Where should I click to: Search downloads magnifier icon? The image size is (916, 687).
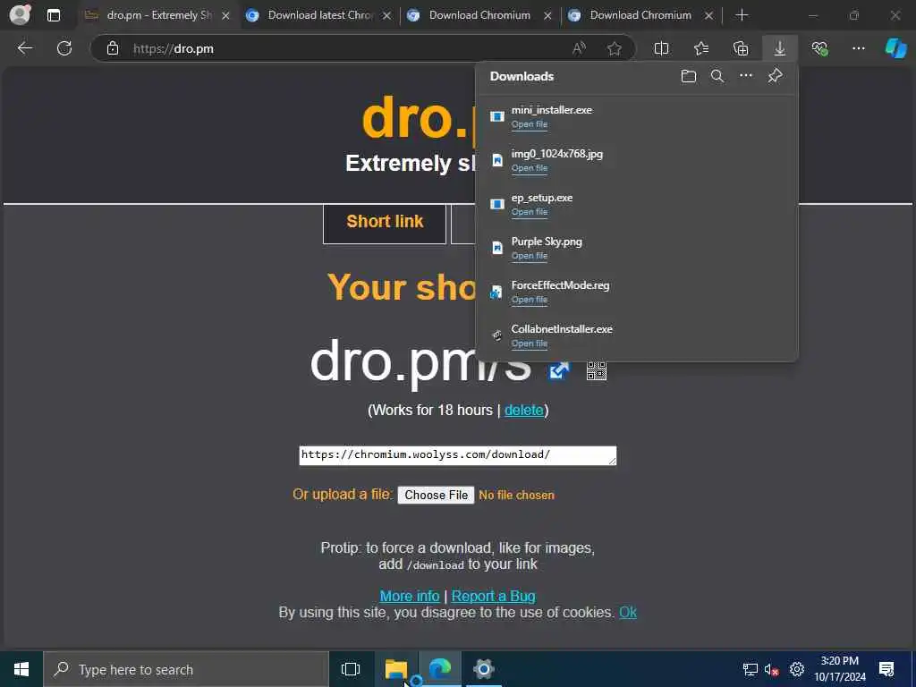tap(717, 76)
